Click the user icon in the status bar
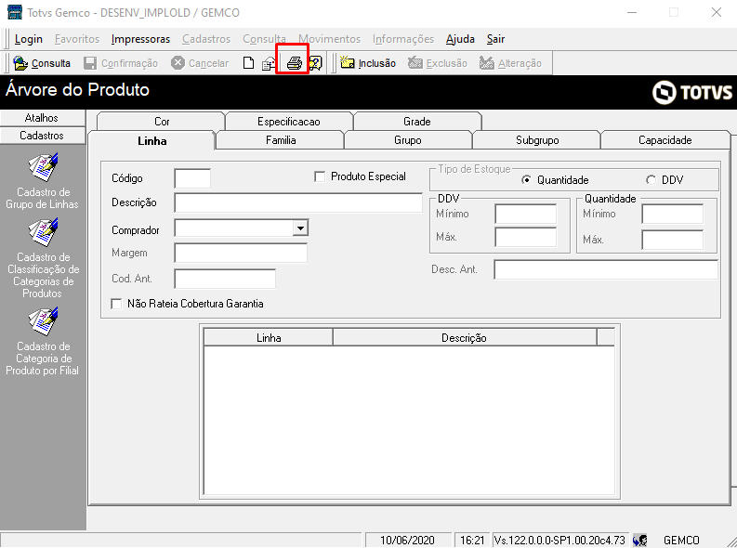This screenshot has width=737, height=548. (639, 540)
